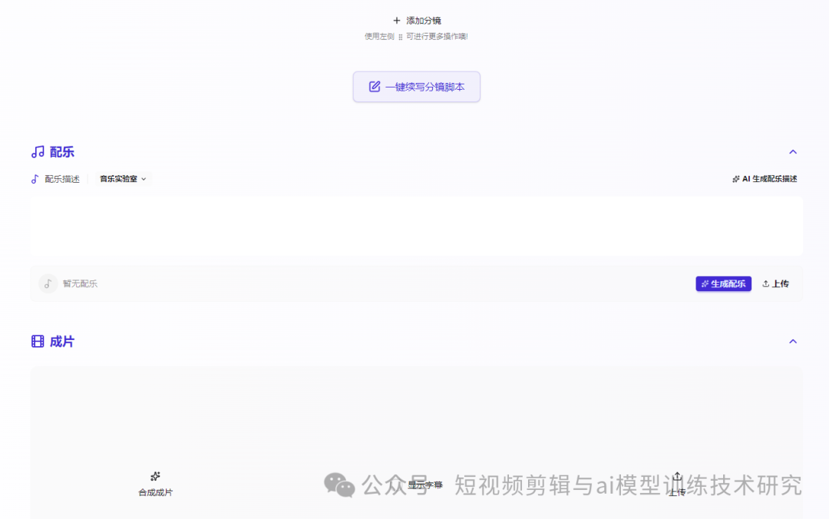Click the 合成成片 synthesis icon

(x=155, y=476)
